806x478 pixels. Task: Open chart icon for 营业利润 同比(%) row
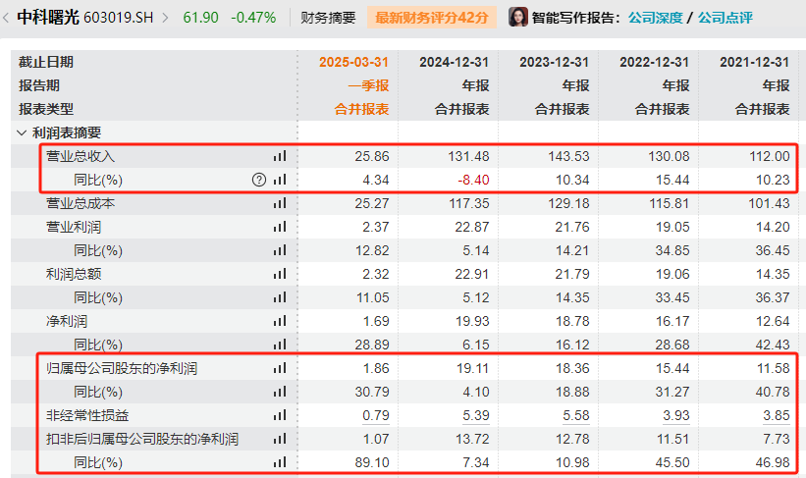280,250
